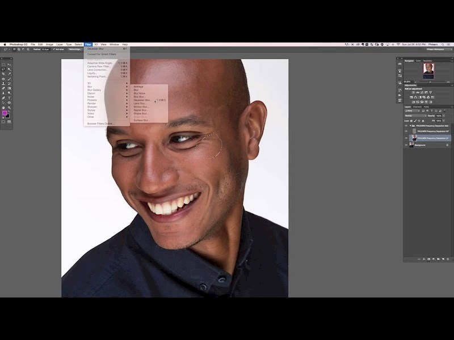Select the Gradient tool
The image size is (454, 340).
pos(9,88)
